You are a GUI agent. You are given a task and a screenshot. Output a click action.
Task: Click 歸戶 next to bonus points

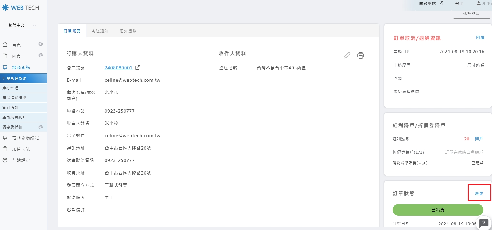coord(479,139)
